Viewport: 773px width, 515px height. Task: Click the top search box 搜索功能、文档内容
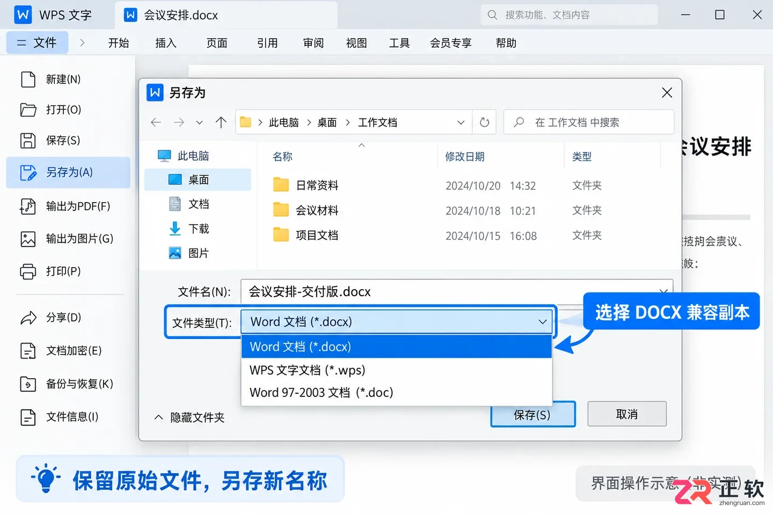click(569, 15)
